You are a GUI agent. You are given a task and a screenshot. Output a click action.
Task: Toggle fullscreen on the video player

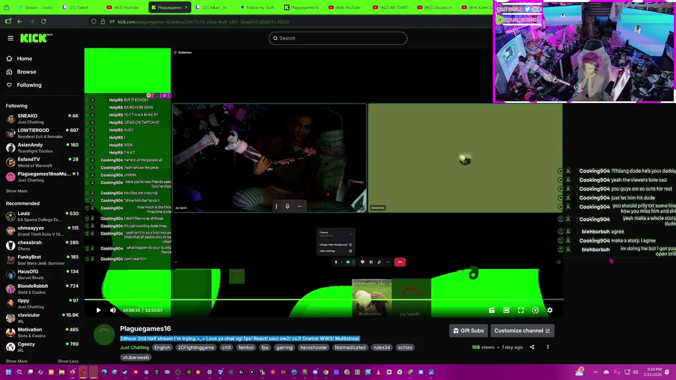pyautogui.click(x=521, y=310)
